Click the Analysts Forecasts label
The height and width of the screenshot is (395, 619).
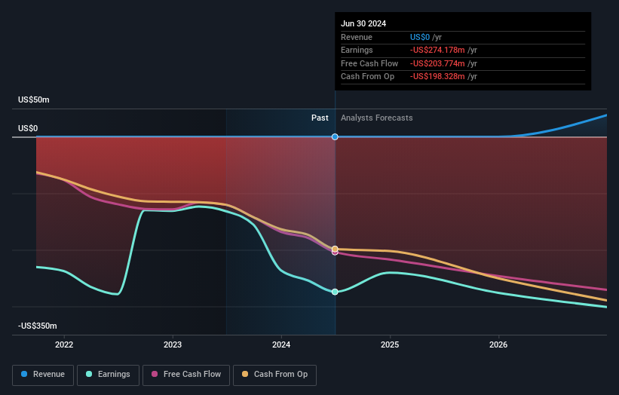click(x=377, y=118)
